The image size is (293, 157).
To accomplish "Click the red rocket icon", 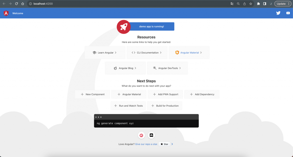I will (124, 27).
